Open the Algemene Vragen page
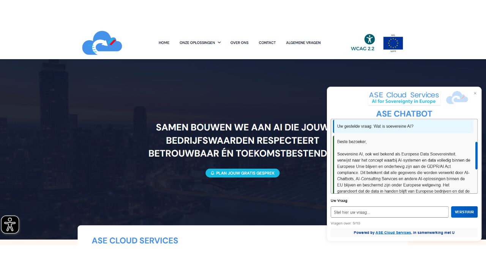This screenshot has height=273, width=486. 303,43
